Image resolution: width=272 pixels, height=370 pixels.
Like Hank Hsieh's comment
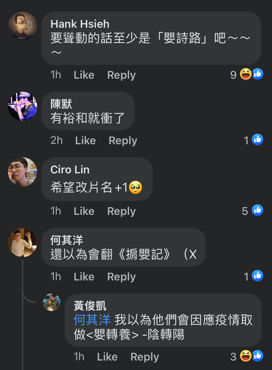click(x=84, y=75)
